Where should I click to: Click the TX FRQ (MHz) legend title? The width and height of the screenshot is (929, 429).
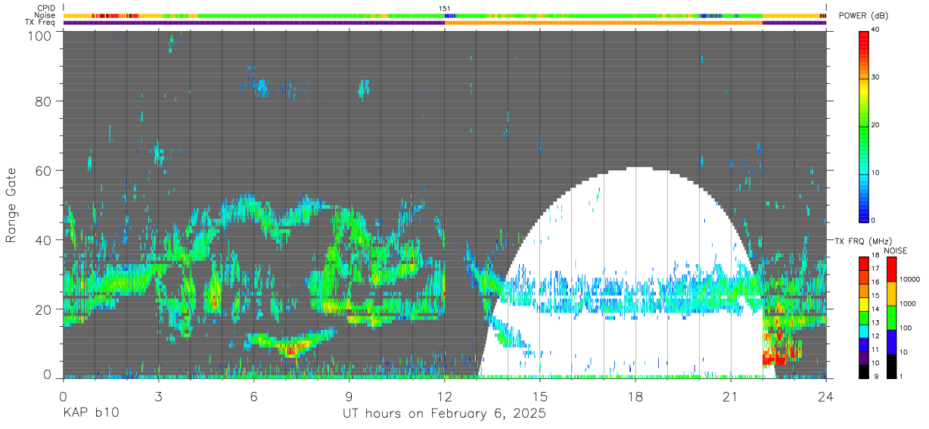[864, 241]
